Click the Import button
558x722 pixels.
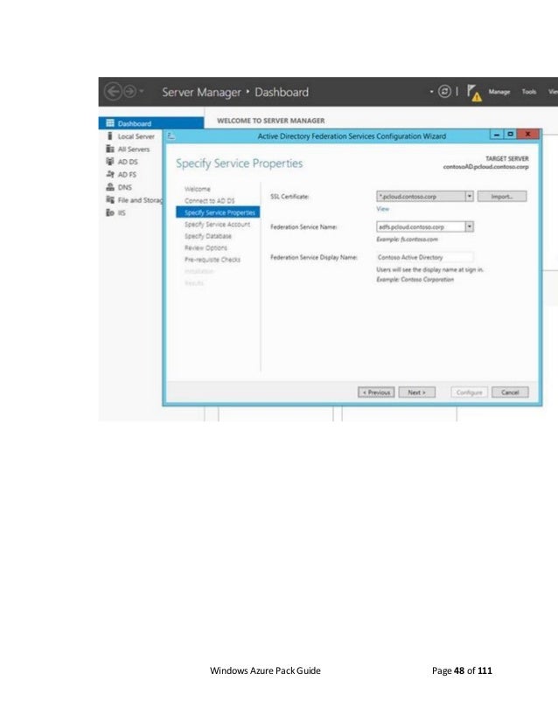coord(502,197)
